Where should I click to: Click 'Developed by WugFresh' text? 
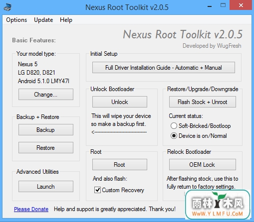(x=212, y=46)
